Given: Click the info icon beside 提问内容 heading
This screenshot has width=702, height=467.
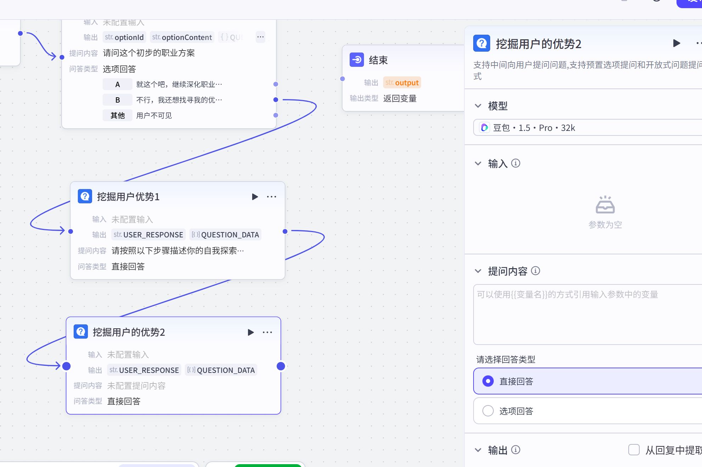Looking at the screenshot, I should pos(536,271).
